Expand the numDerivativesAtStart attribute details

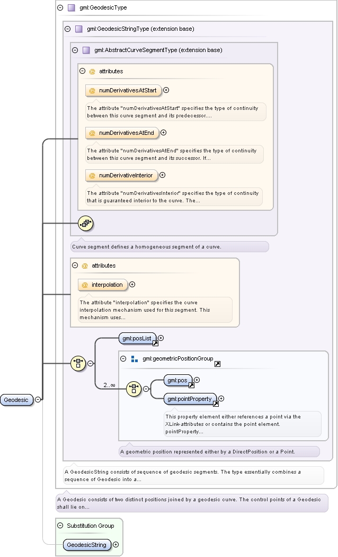(x=166, y=90)
